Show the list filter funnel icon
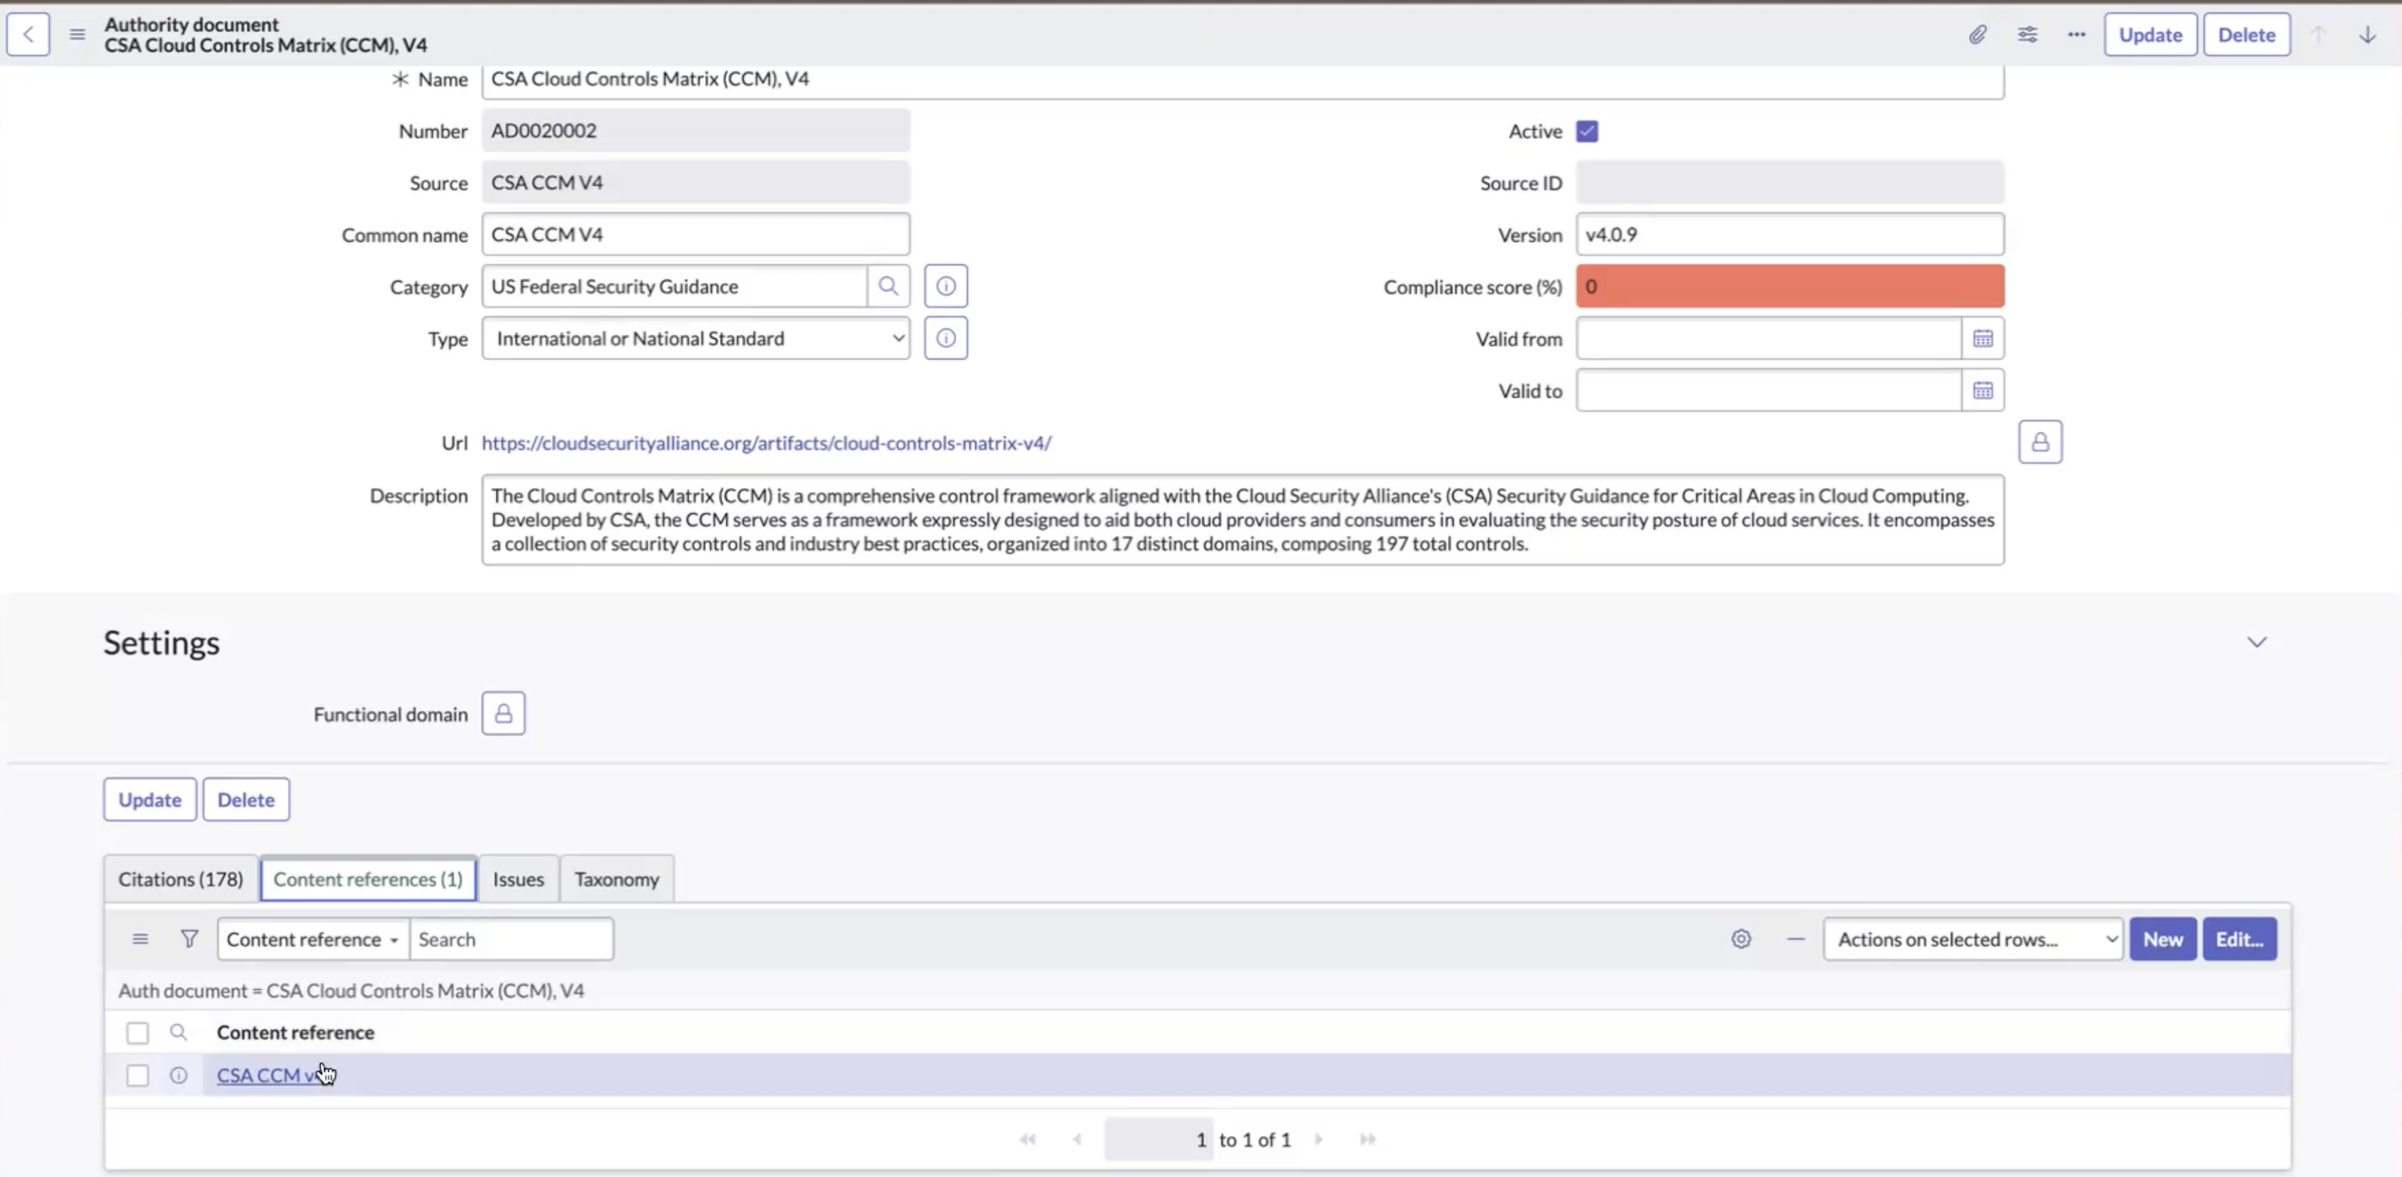This screenshot has height=1177, width=2402. [x=189, y=939]
